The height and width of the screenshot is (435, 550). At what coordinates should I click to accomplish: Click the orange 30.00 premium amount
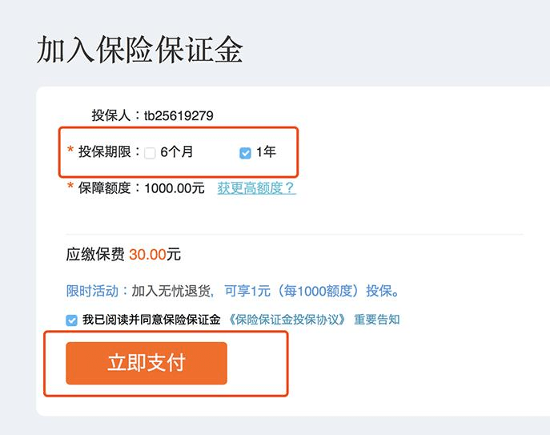(147, 255)
